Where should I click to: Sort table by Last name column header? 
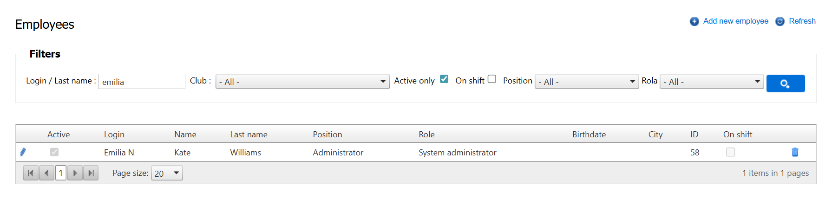[249, 135]
